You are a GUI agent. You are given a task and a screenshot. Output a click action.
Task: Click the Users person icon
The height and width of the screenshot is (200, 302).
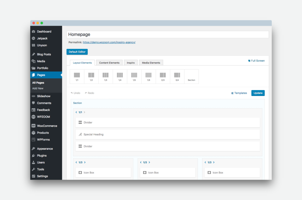[34, 162]
